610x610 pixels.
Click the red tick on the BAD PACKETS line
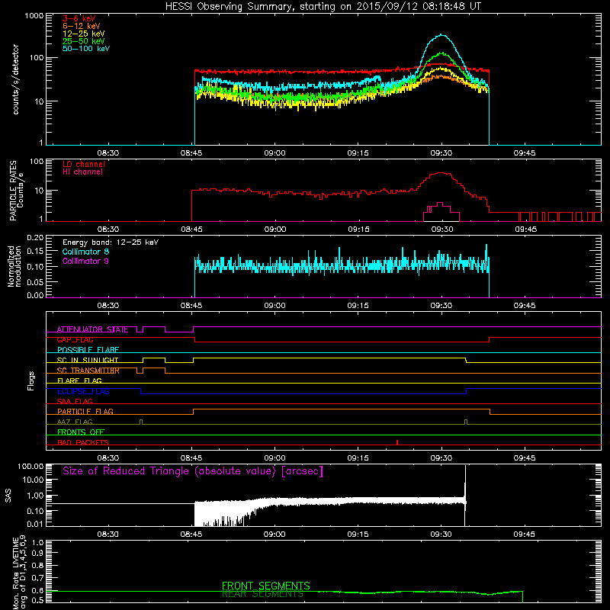point(396,442)
